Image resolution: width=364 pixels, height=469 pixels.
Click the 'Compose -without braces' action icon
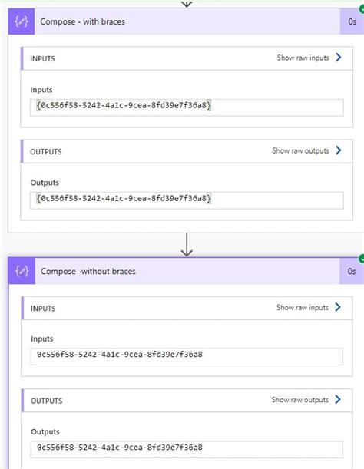[22, 271]
